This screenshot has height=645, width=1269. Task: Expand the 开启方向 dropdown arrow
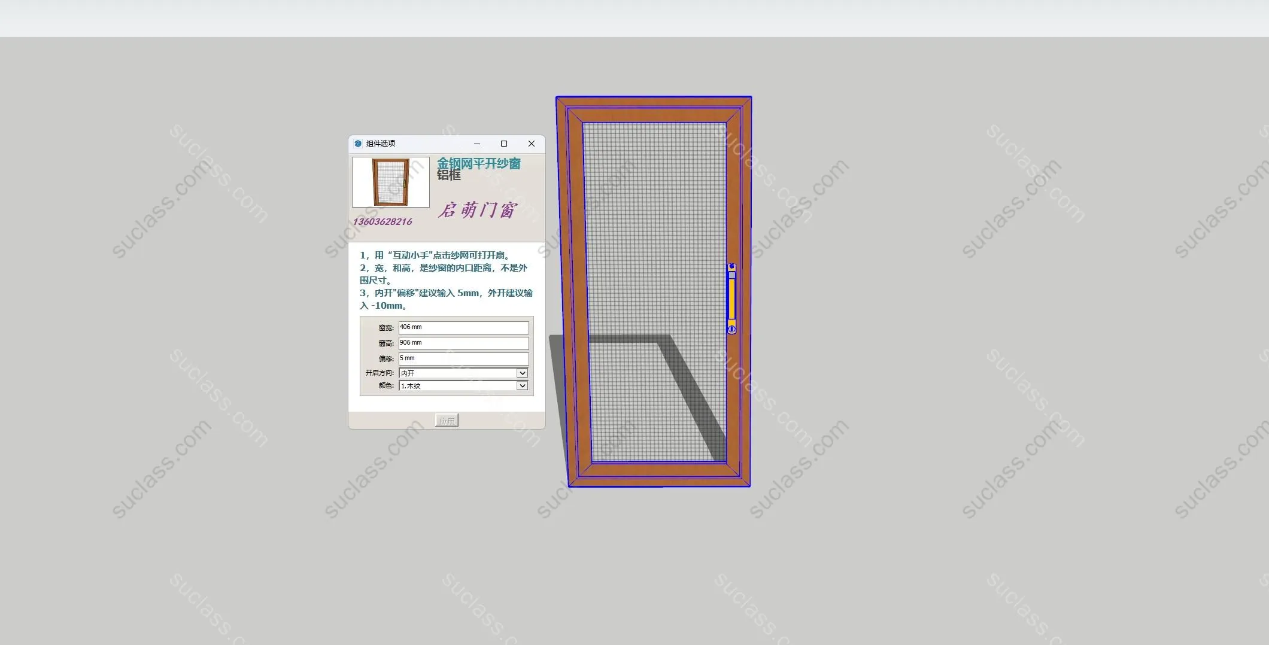point(522,373)
